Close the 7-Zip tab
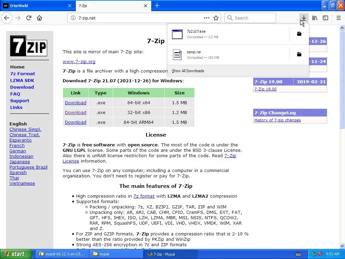Viewport: 345px width, 259px height. pos(146,6)
